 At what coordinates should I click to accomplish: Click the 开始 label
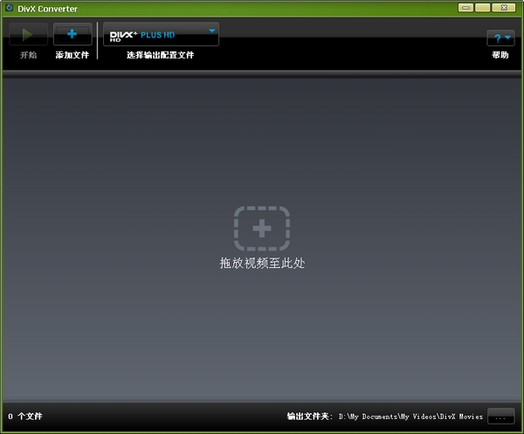coord(28,55)
